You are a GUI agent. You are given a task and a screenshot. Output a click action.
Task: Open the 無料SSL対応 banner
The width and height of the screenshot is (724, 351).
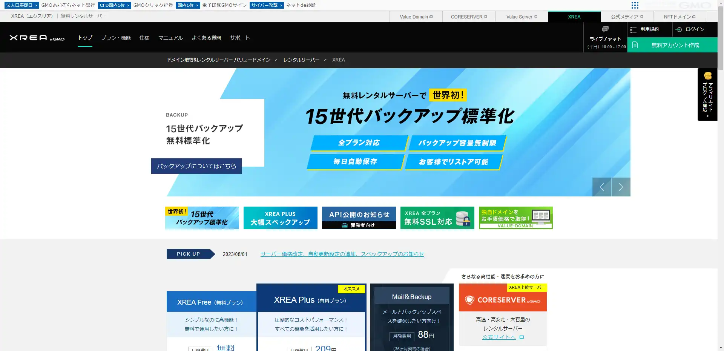(x=437, y=218)
